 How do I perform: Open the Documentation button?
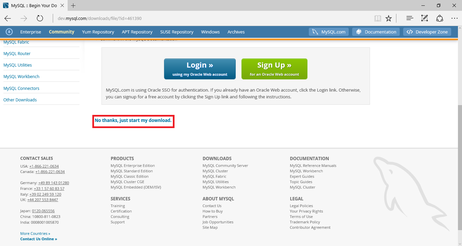point(376,32)
